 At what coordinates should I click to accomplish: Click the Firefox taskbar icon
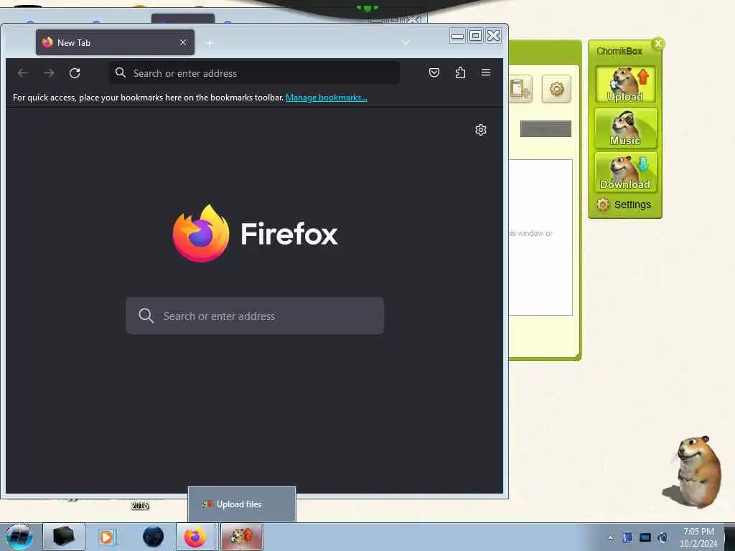click(x=195, y=537)
